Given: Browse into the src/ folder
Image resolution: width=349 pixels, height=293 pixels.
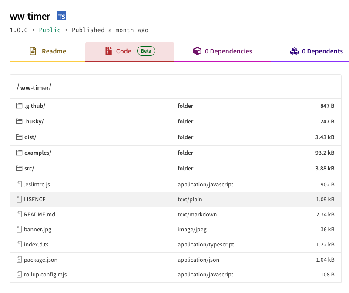Looking at the screenshot, I should [x=29, y=169].
